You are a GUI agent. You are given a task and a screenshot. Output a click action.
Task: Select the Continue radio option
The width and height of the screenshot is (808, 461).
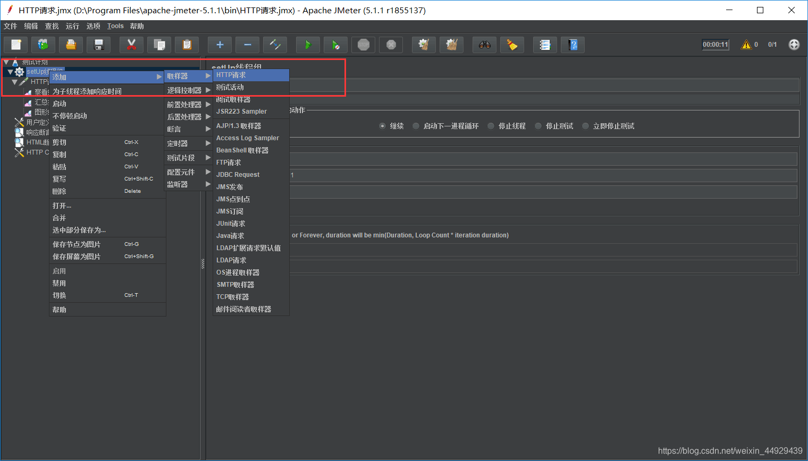point(382,126)
